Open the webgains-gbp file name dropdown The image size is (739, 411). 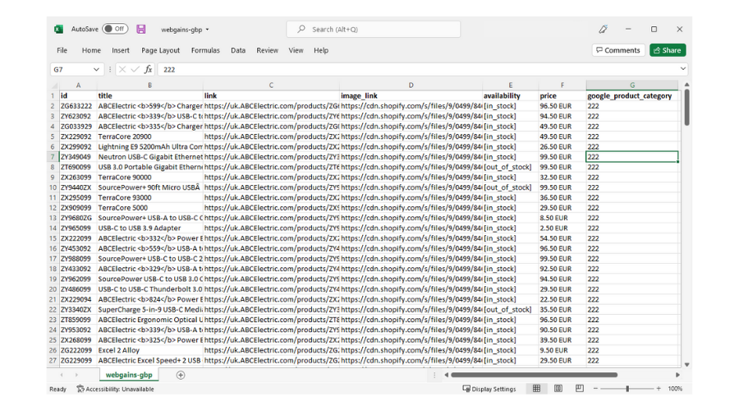[207, 30]
